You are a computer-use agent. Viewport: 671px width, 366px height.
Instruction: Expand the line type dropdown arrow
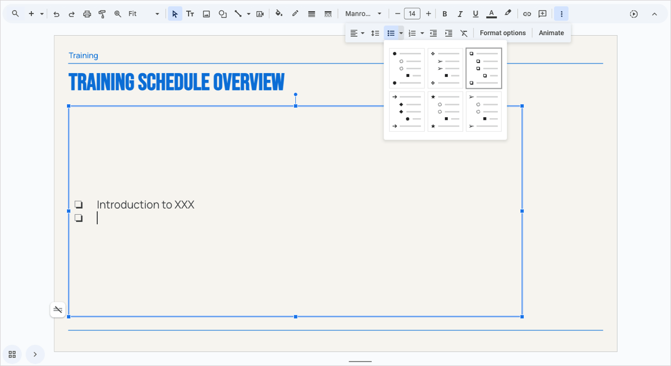point(249,14)
